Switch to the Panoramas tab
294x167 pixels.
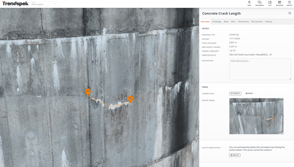[243, 21]
